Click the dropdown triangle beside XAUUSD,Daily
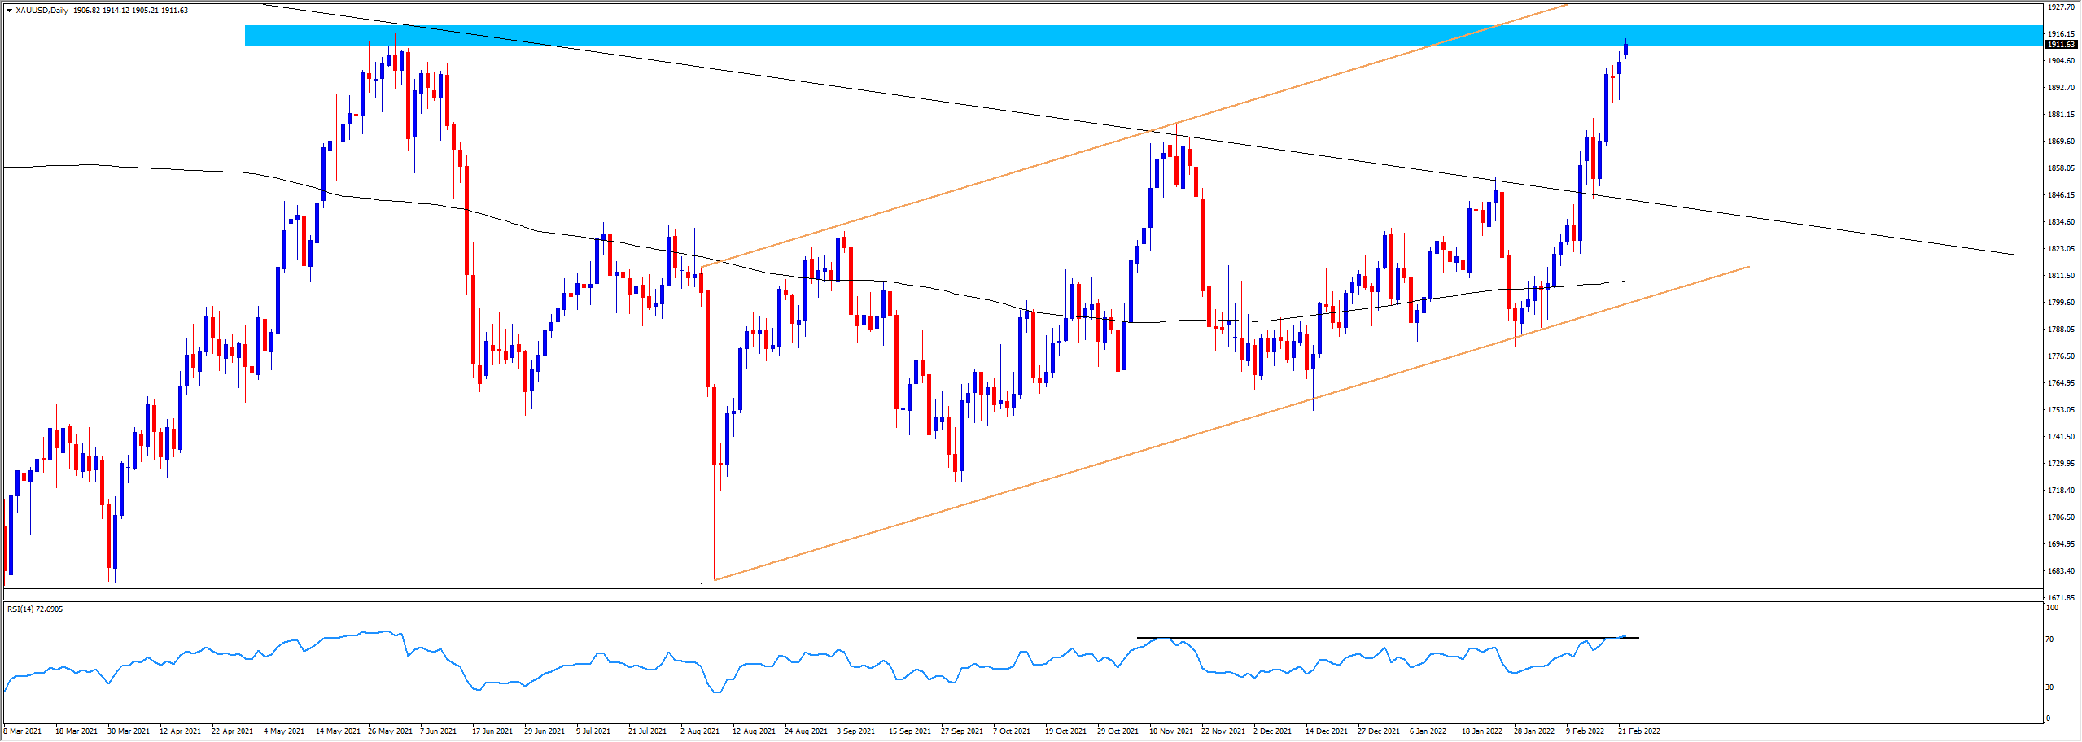Viewport: 2082px width, 742px height. (9, 11)
